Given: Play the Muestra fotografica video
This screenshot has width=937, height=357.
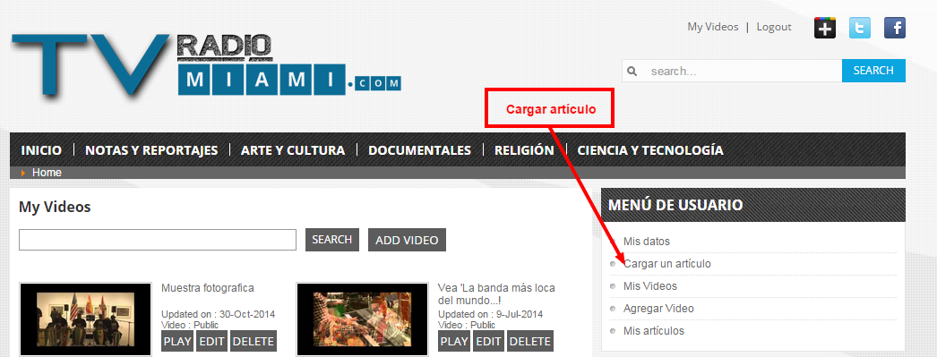Looking at the screenshot, I should click(177, 342).
